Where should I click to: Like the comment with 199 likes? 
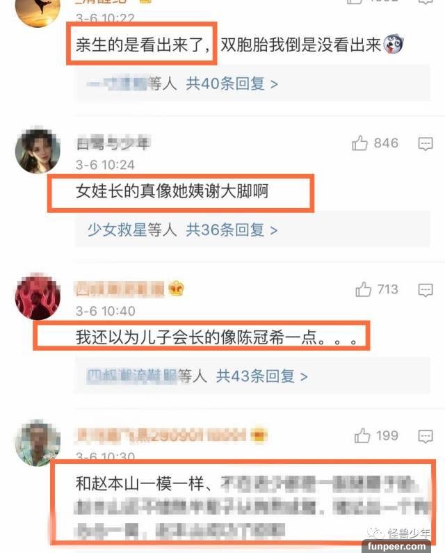point(362,436)
